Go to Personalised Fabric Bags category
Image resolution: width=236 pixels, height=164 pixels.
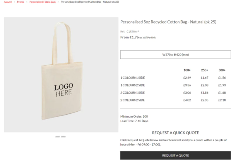click(x=42, y=2)
